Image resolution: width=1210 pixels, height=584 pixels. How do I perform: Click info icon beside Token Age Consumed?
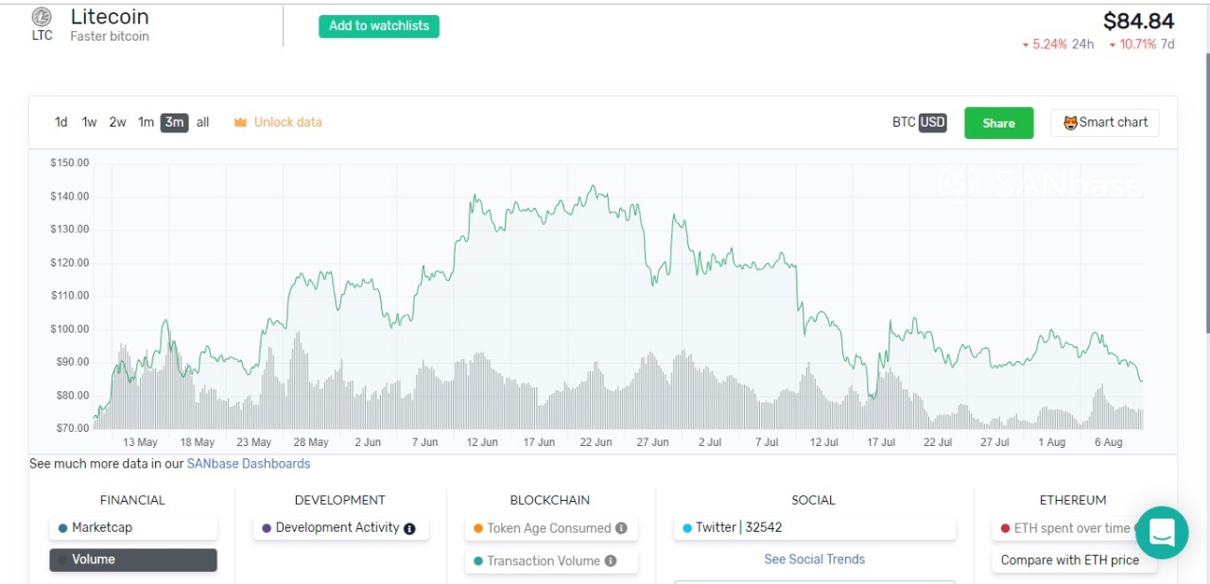(x=621, y=529)
